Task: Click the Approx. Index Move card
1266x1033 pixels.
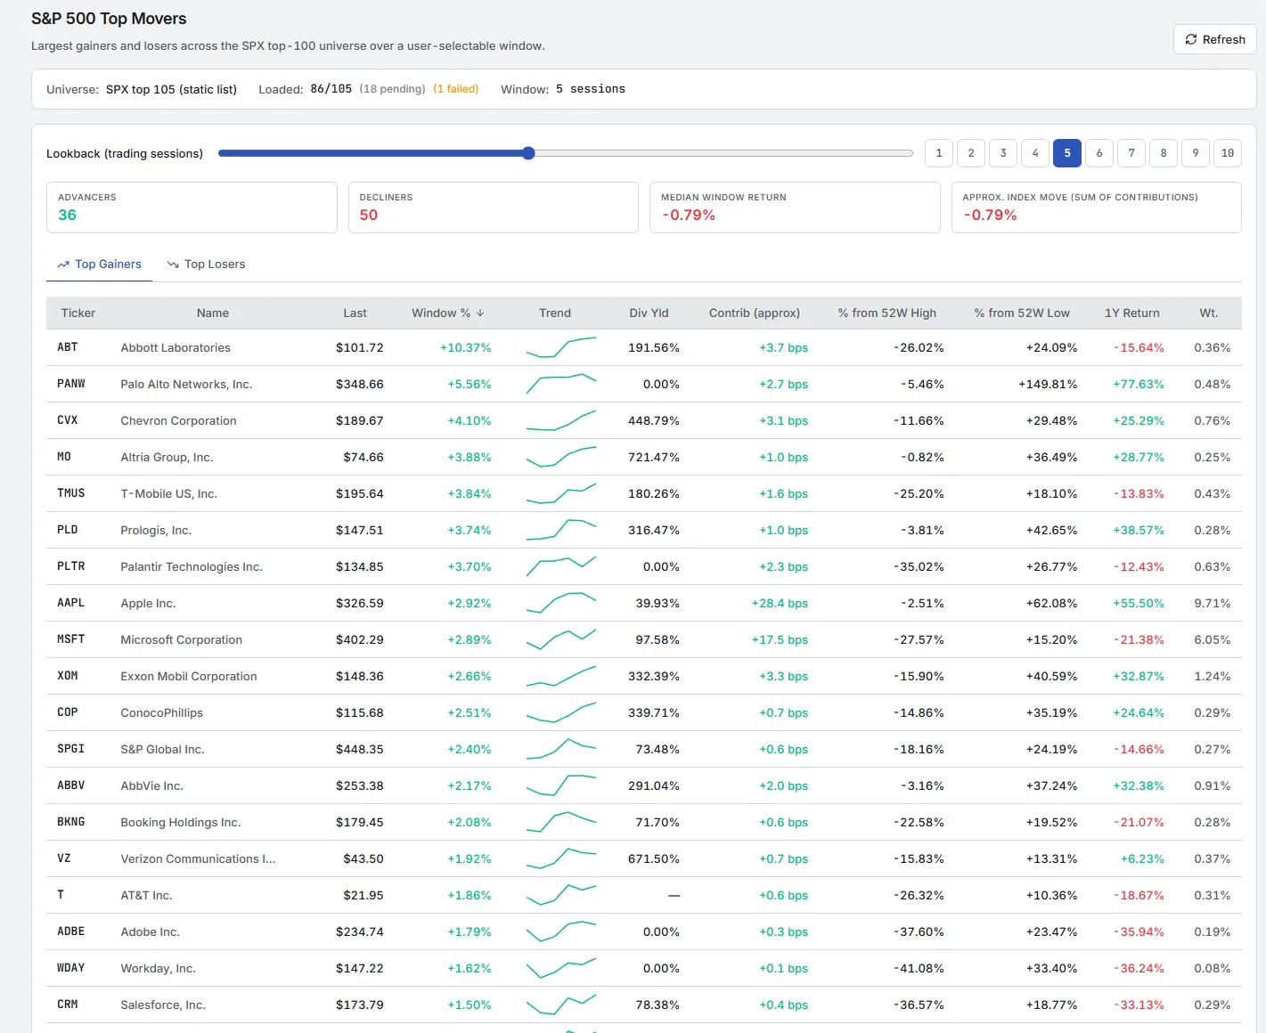Action: (x=1097, y=207)
